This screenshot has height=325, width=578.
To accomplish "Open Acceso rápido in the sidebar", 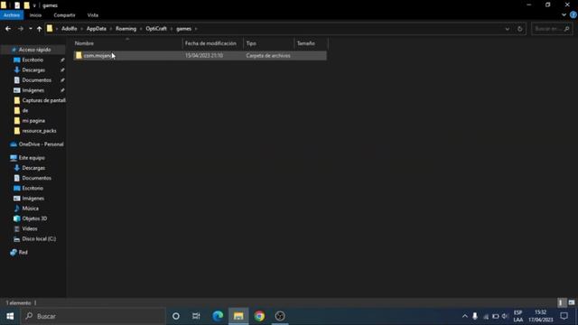I will [x=34, y=50].
